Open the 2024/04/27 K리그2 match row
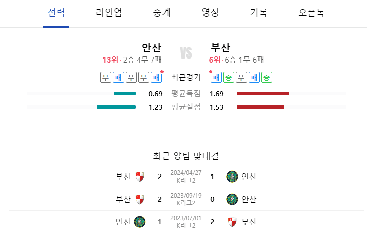This screenshot has width=367, height=233. coord(186,177)
